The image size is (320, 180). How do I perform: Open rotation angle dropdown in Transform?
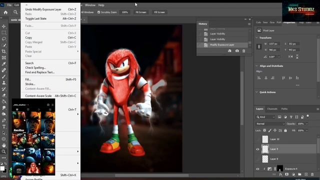(279, 56)
